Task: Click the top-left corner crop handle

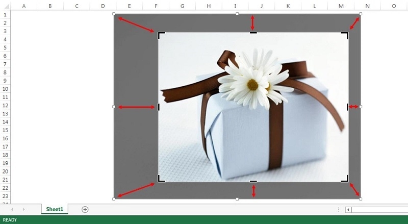Action: pyautogui.click(x=161, y=35)
